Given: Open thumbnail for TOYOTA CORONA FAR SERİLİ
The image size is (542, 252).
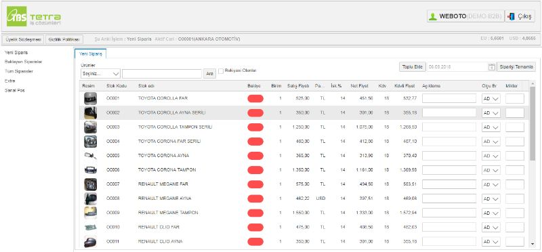Looking at the screenshot, I should click(x=90, y=142).
